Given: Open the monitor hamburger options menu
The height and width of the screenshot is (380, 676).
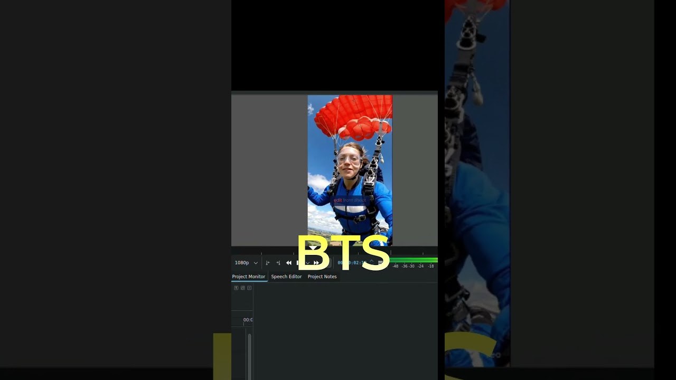Looking at the screenshot, I should click(x=380, y=263).
